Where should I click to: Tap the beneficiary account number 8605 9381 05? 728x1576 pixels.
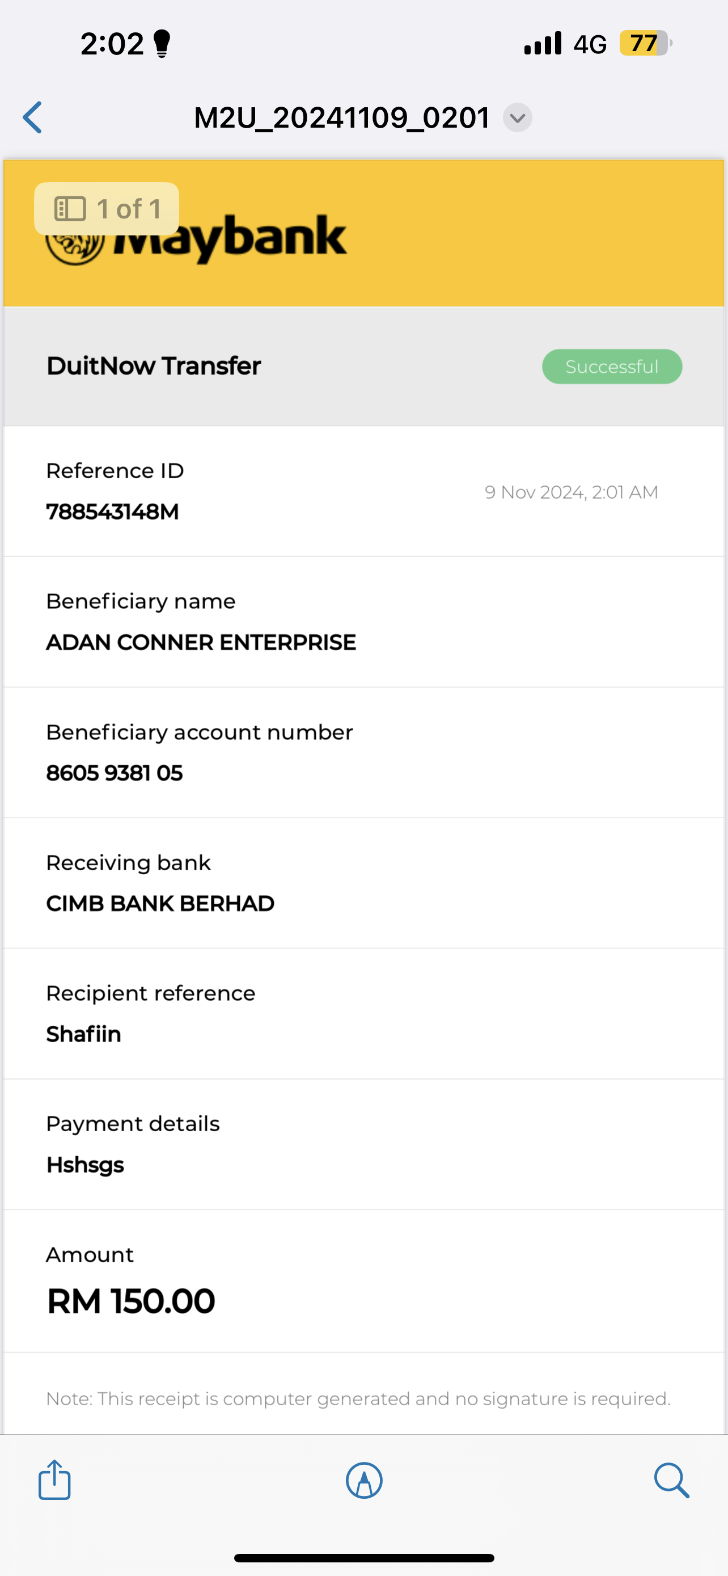tap(115, 773)
